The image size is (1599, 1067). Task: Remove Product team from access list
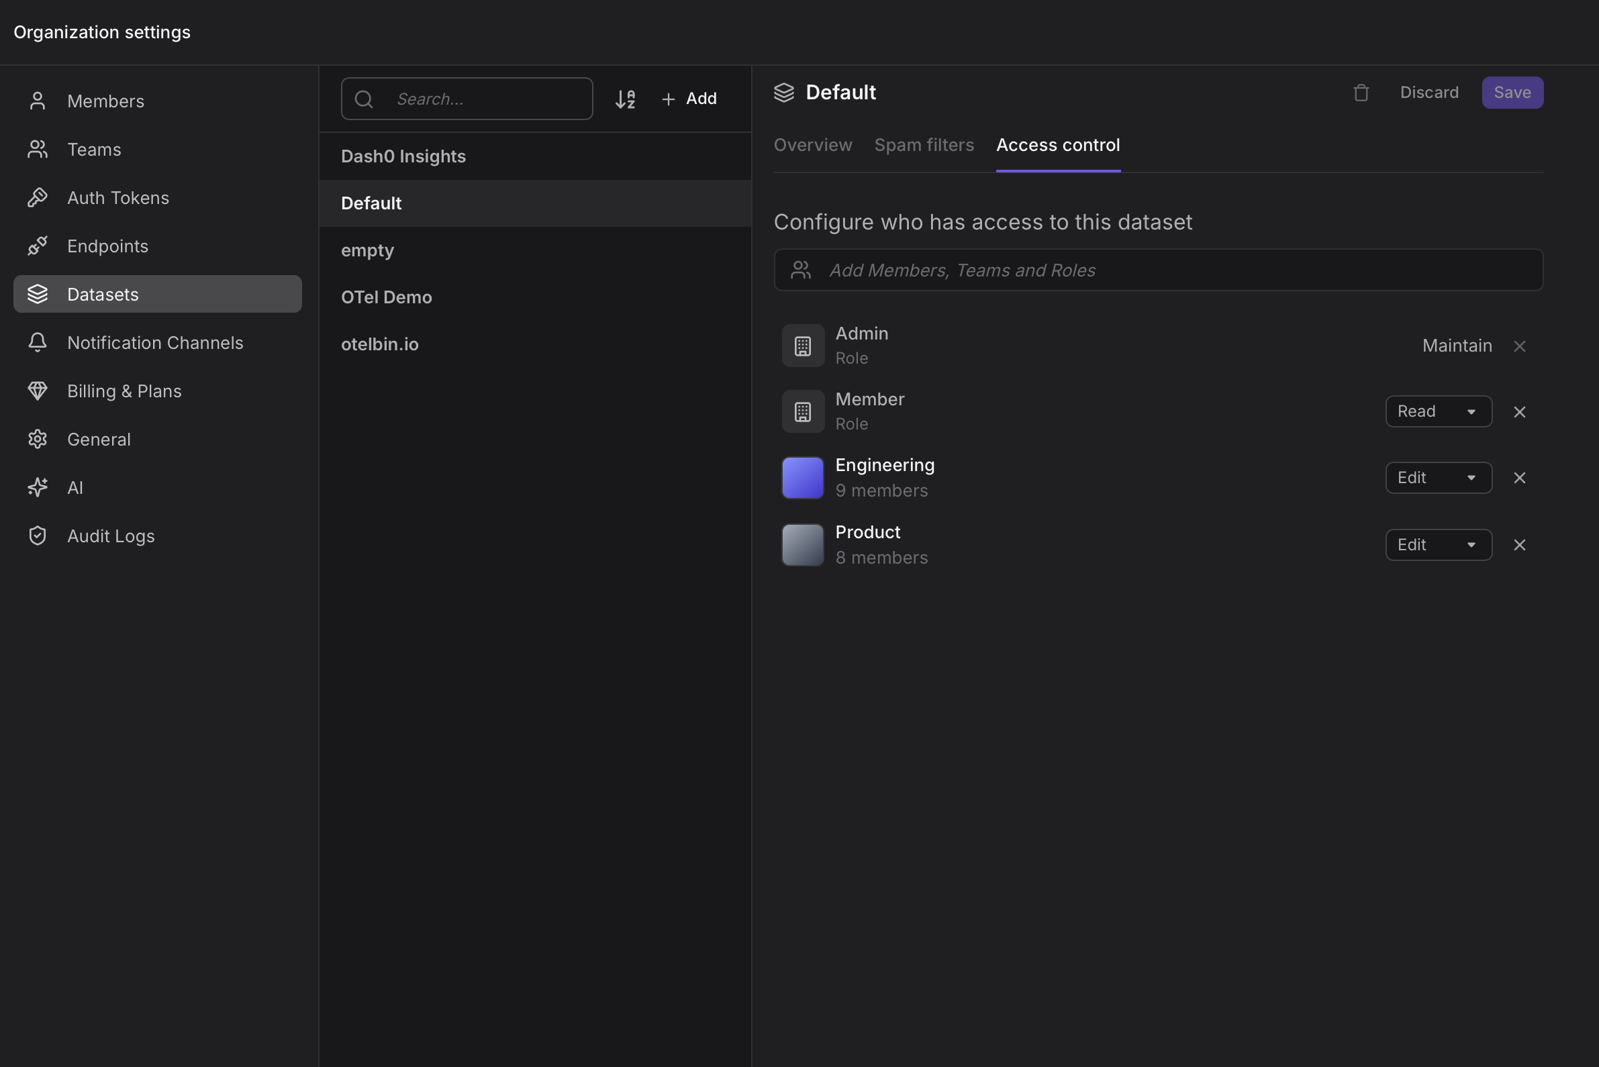point(1519,545)
